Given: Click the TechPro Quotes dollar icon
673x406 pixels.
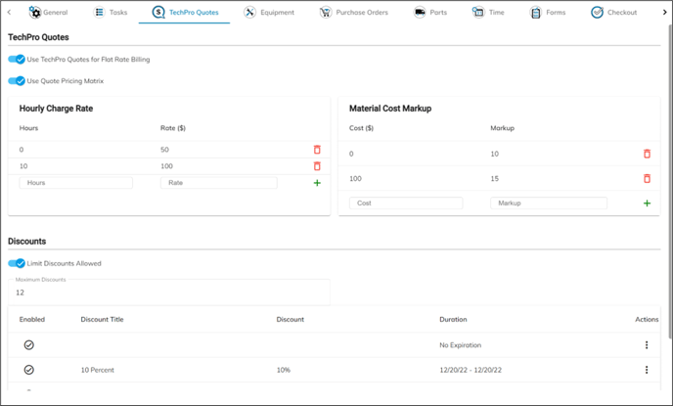Looking at the screenshot, I should [158, 13].
